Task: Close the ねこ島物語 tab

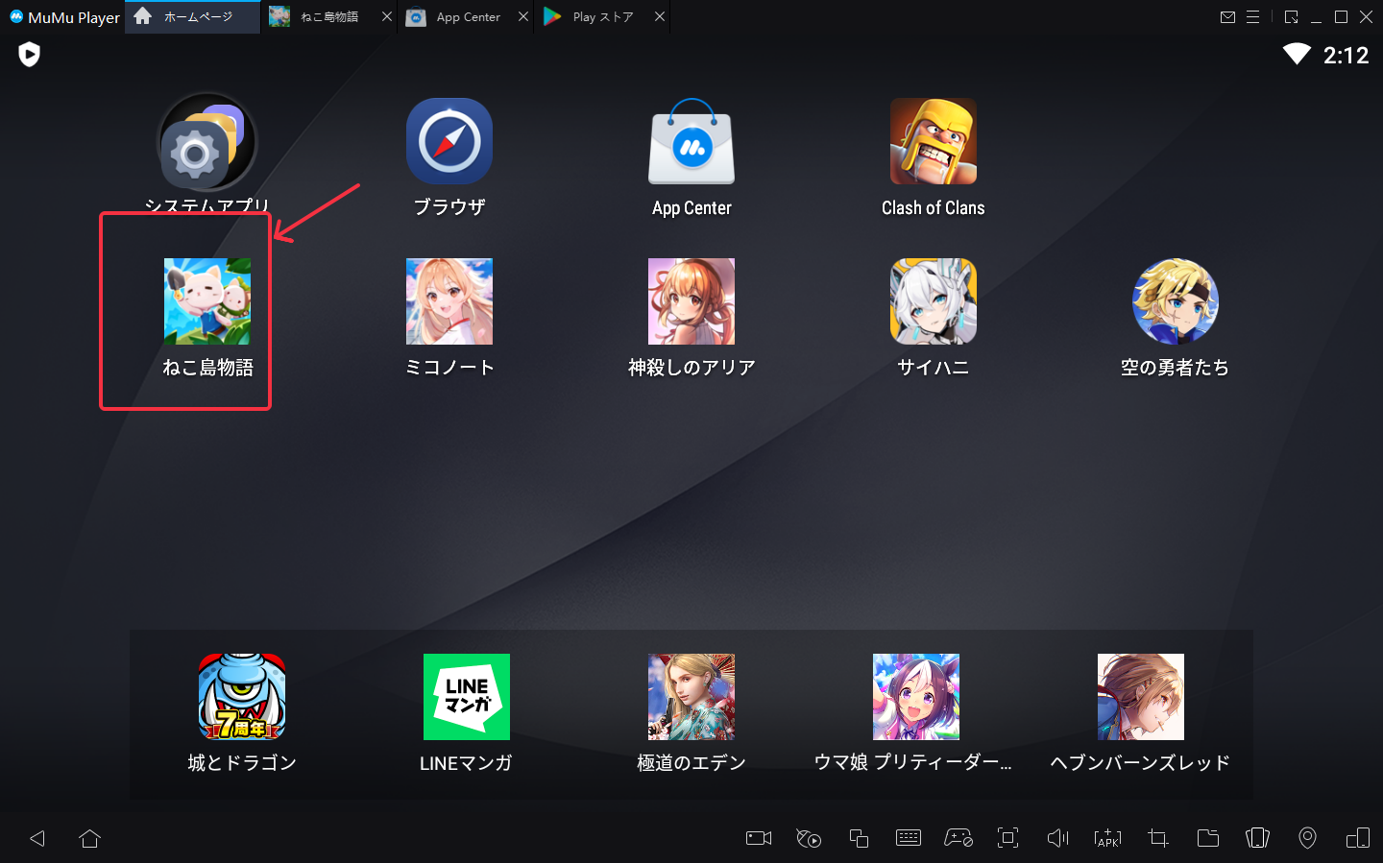Action: point(387,16)
